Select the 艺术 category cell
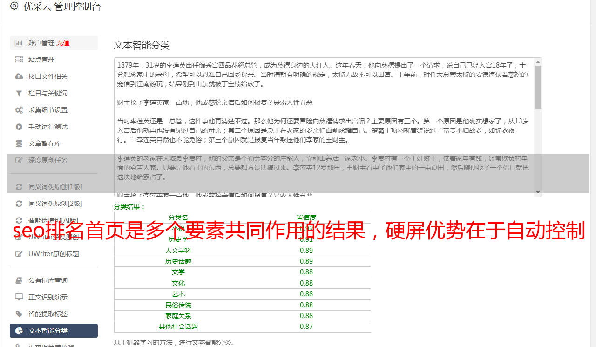Screen dimensions: 596x347 [x=178, y=294]
